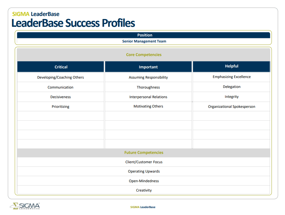The height and width of the screenshot is (215, 285).
Task: Select the Critical column header
Action: [61, 67]
